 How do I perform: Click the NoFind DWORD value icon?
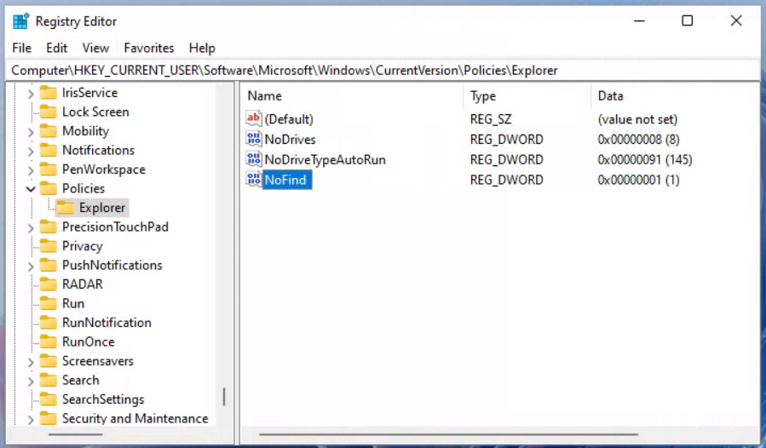[254, 180]
